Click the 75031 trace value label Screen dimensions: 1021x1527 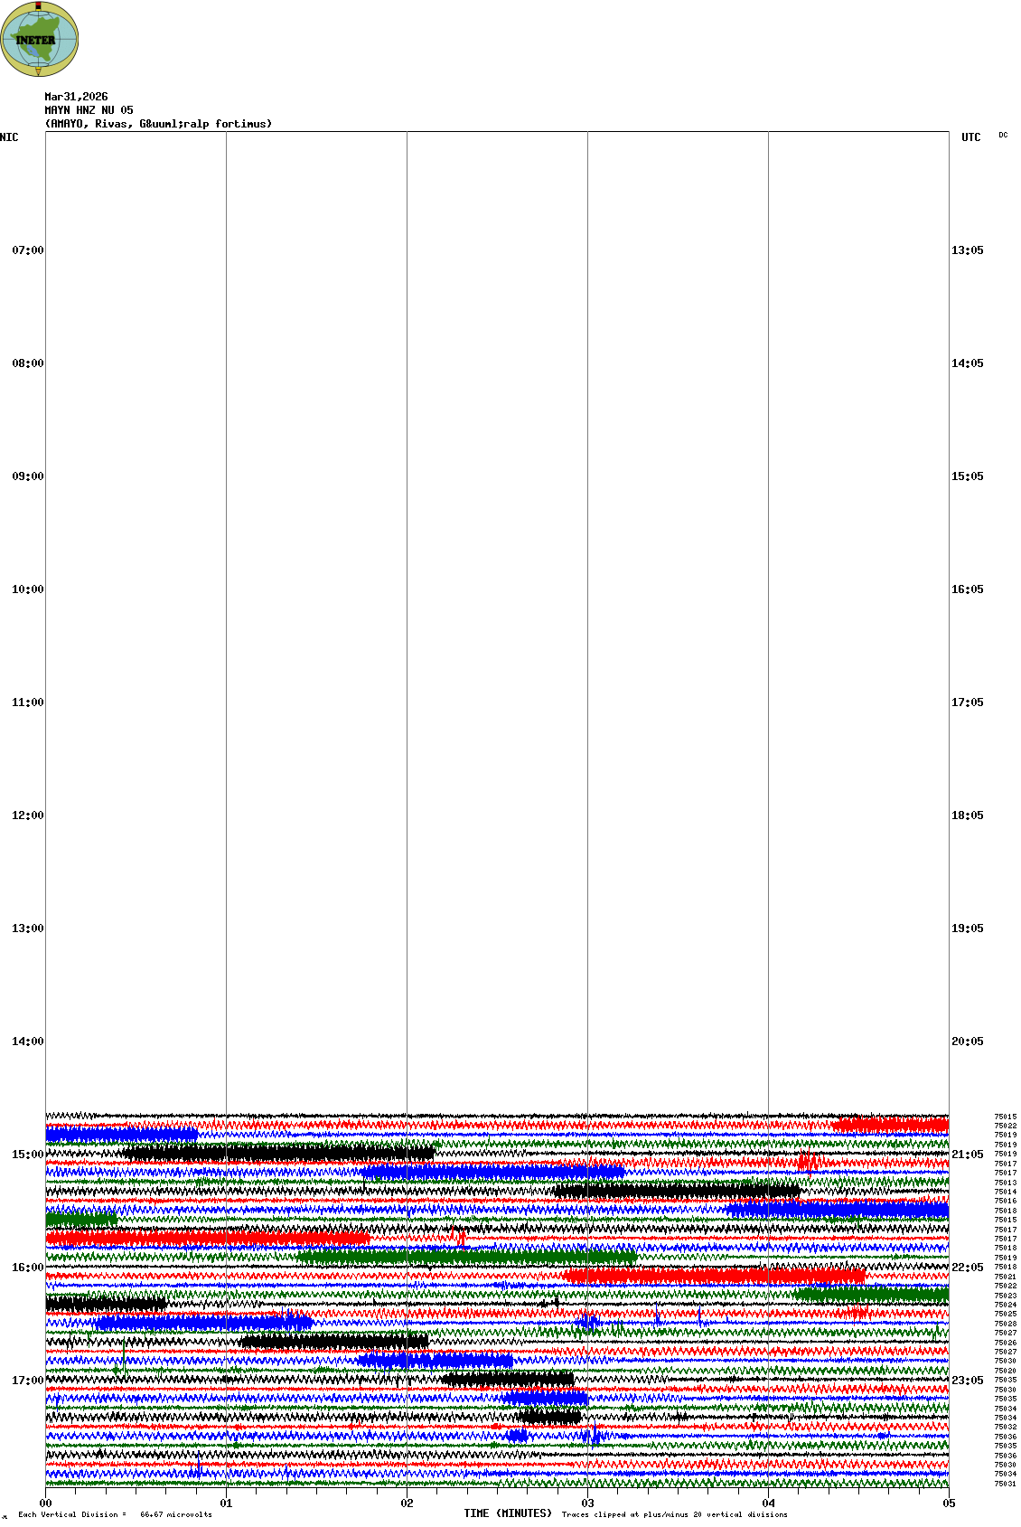coord(1005,1484)
